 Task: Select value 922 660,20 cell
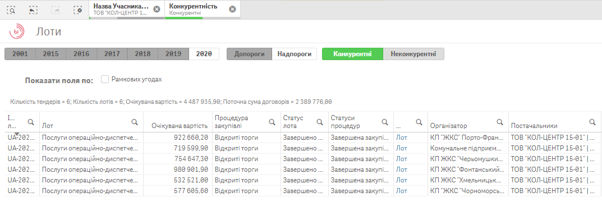[178, 137]
